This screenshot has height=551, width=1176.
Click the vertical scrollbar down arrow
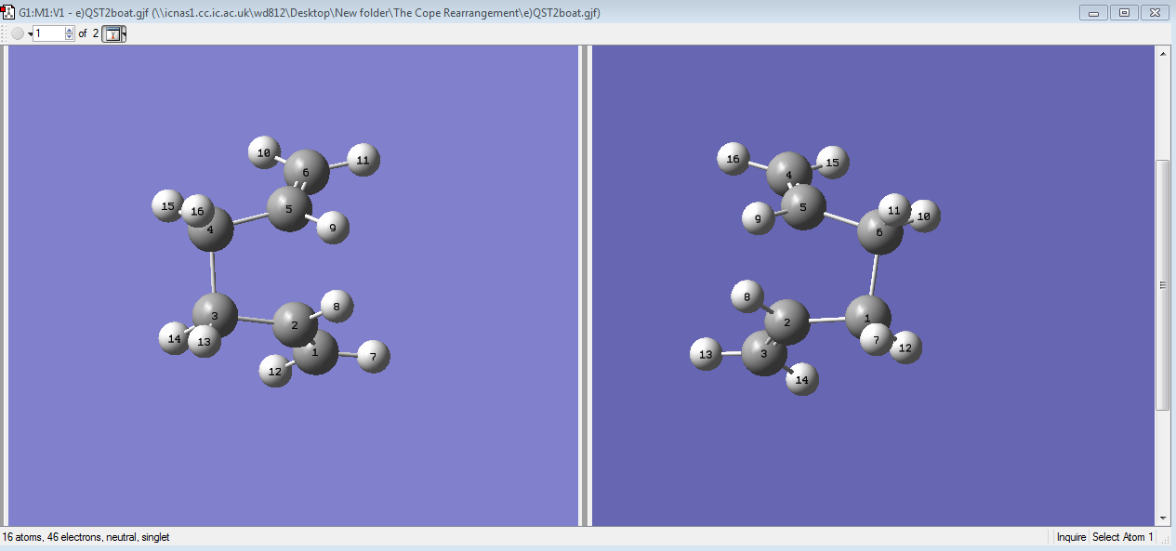point(1162,518)
